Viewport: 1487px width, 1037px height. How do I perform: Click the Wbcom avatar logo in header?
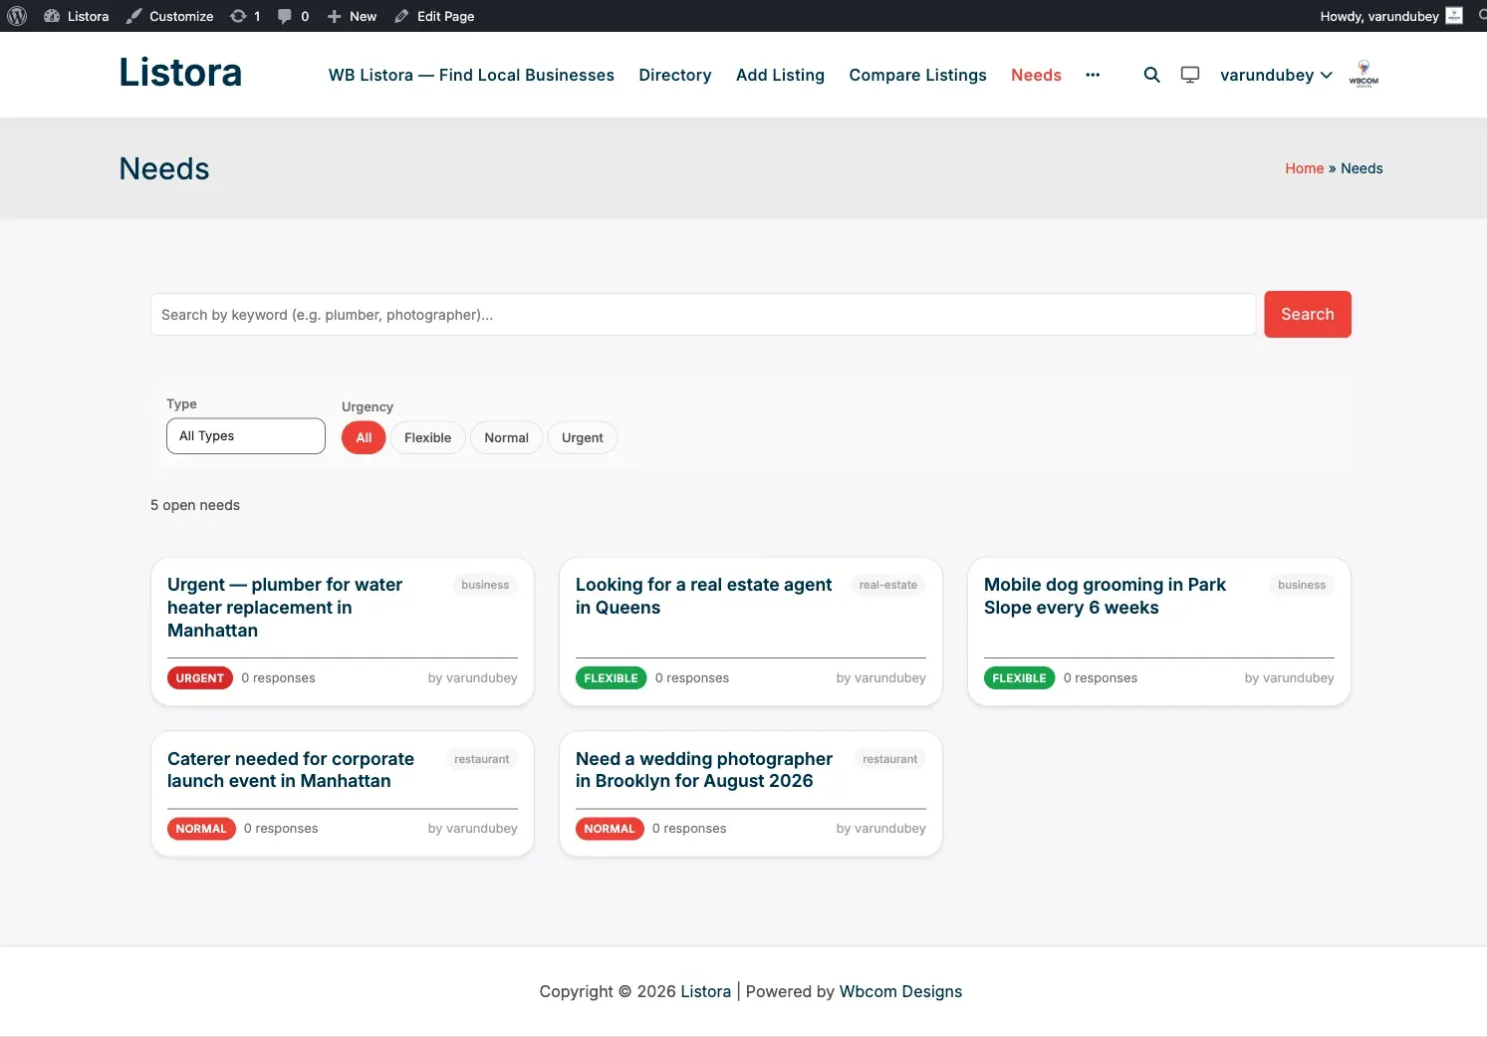click(x=1363, y=75)
